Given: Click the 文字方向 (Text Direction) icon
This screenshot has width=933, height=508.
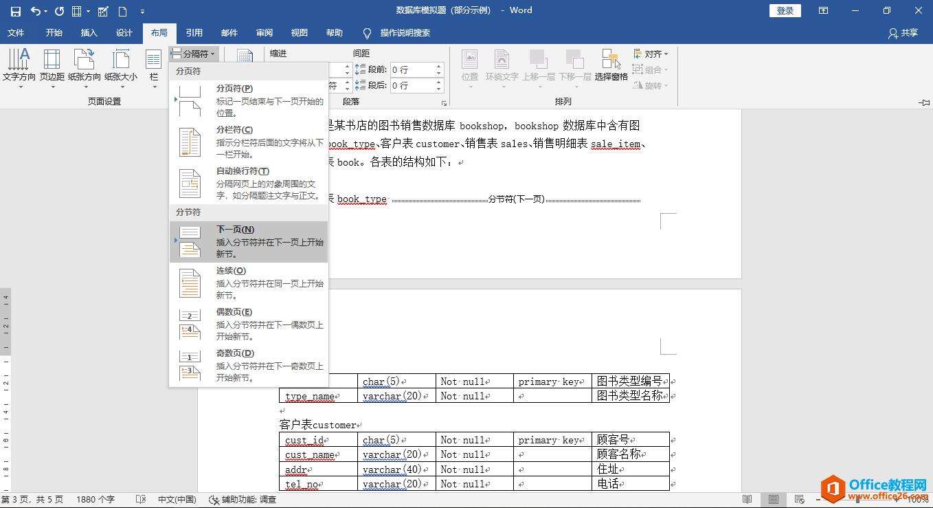Looking at the screenshot, I should coord(19,67).
